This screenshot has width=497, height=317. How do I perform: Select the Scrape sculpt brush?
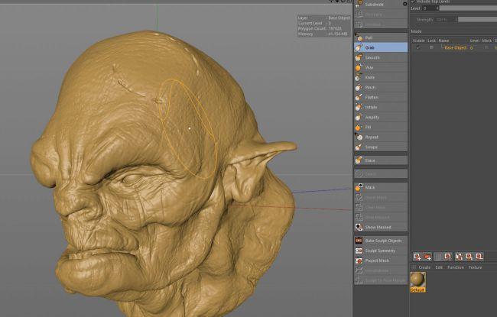(380, 147)
